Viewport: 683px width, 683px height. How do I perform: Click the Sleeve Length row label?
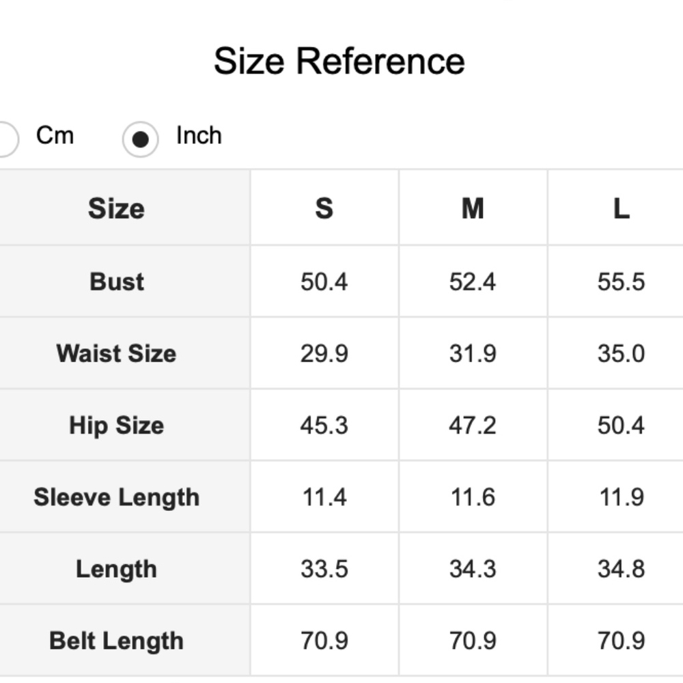click(x=117, y=497)
